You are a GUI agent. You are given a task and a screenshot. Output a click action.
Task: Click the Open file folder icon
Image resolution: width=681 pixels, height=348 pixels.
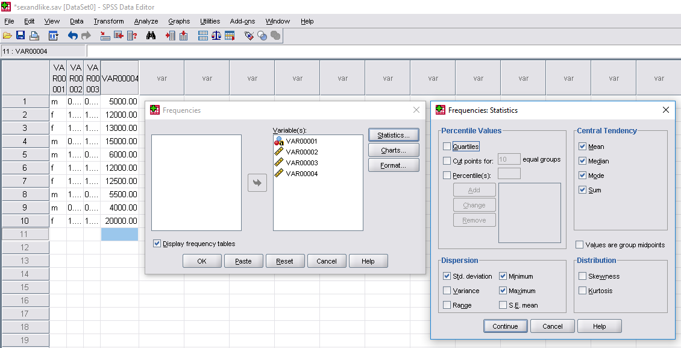(x=7, y=36)
